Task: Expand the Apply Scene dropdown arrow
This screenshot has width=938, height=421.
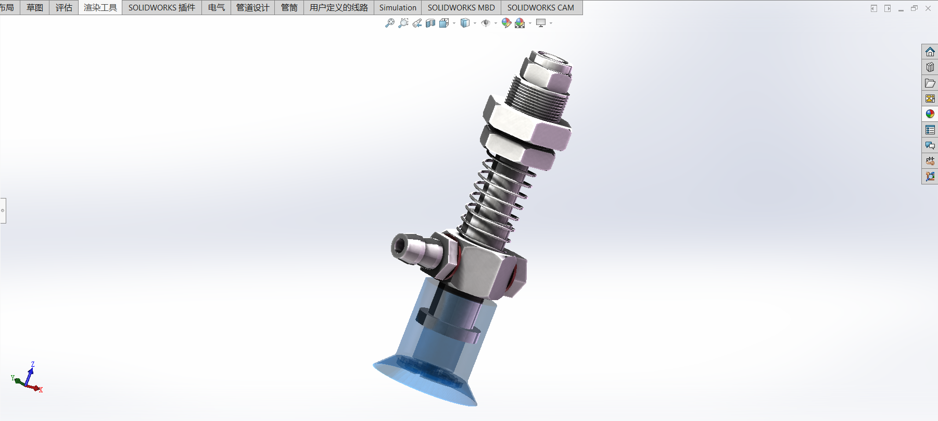Action: [x=530, y=23]
